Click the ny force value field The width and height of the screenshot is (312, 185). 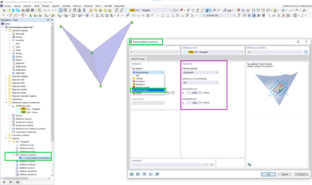(x=192, y=103)
